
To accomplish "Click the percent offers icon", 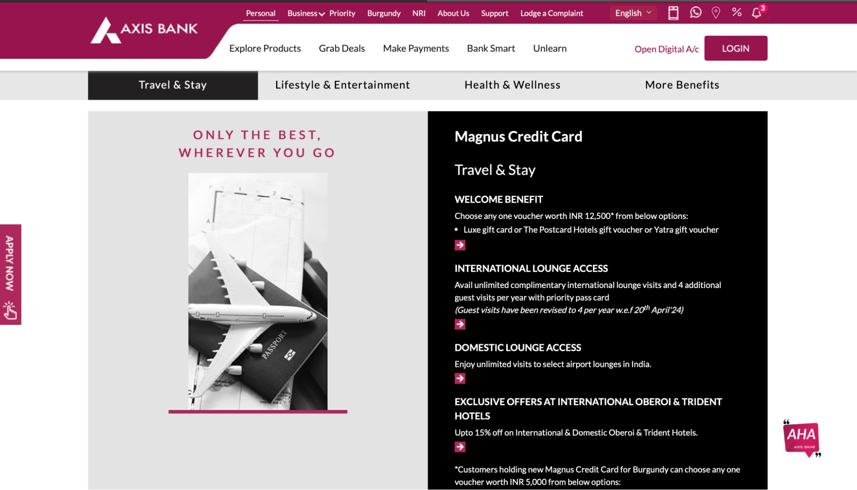I will click(x=737, y=12).
